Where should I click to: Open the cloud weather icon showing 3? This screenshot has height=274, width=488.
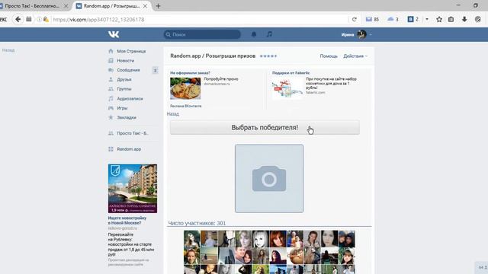(393, 19)
